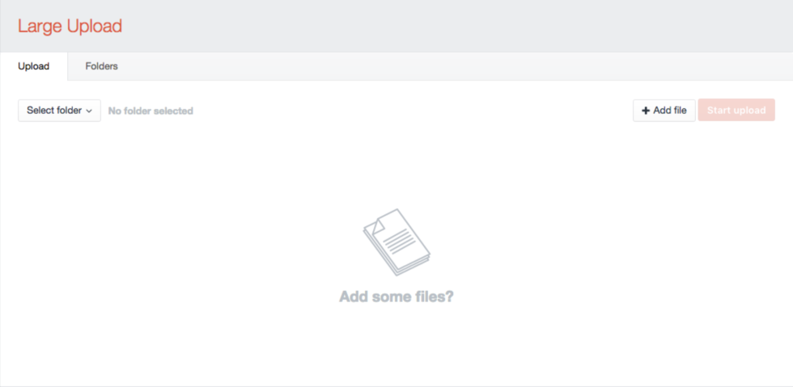Expand the folder chooser via its down arrow

tap(89, 111)
